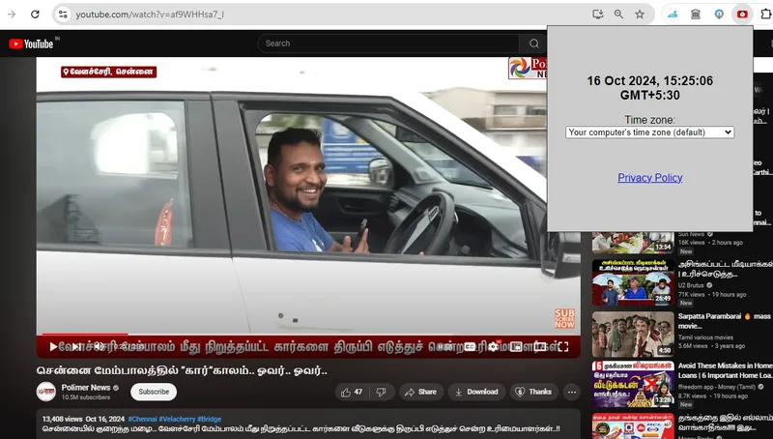The width and height of the screenshot is (773, 439).
Task: Bookmark this page with the star icon
Action: coord(640,15)
